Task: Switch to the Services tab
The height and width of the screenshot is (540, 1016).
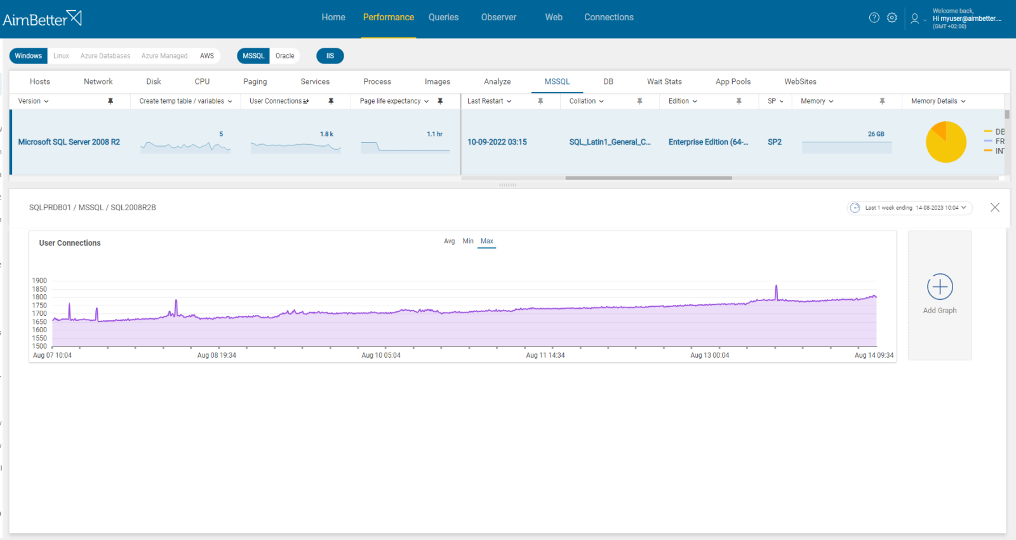Action: point(315,82)
